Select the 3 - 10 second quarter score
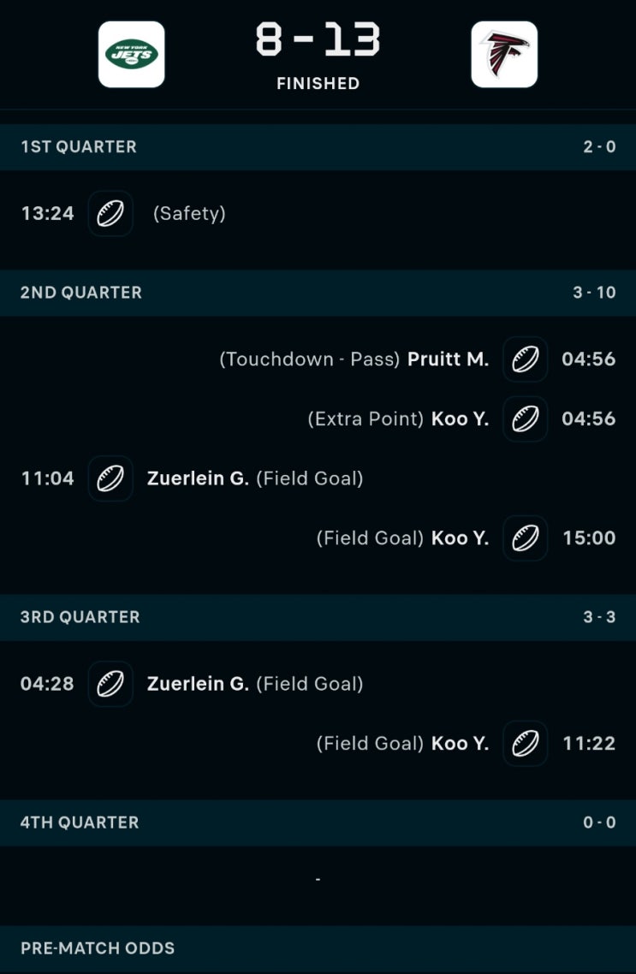The width and height of the screenshot is (636, 974). [x=594, y=293]
